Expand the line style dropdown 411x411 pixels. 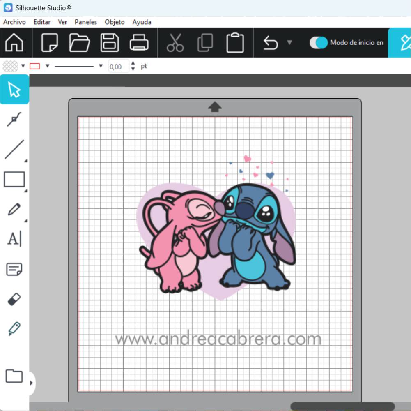101,66
